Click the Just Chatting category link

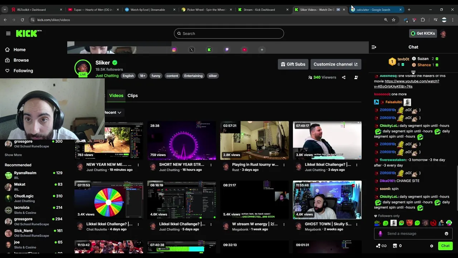click(x=107, y=76)
